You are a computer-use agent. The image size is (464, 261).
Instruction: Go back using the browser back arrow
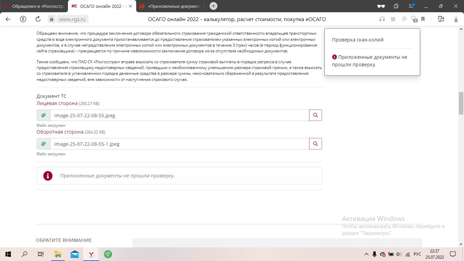click(8, 19)
